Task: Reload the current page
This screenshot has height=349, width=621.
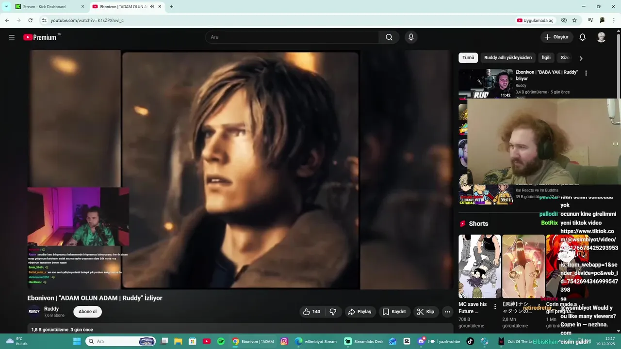Action: pos(30,20)
